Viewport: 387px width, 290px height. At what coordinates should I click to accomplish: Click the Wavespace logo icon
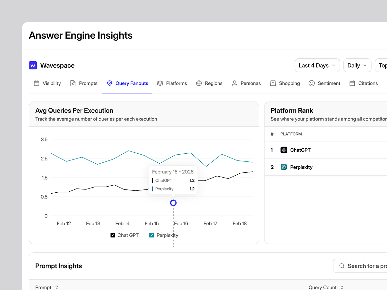33,65
